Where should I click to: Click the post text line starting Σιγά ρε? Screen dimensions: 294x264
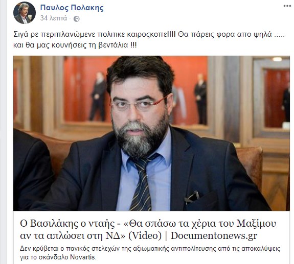[149, 34]
